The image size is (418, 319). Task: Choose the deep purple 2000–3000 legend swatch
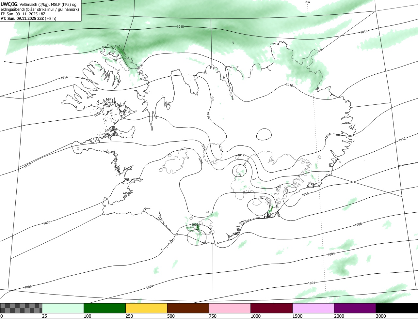(x=355, y=308)
